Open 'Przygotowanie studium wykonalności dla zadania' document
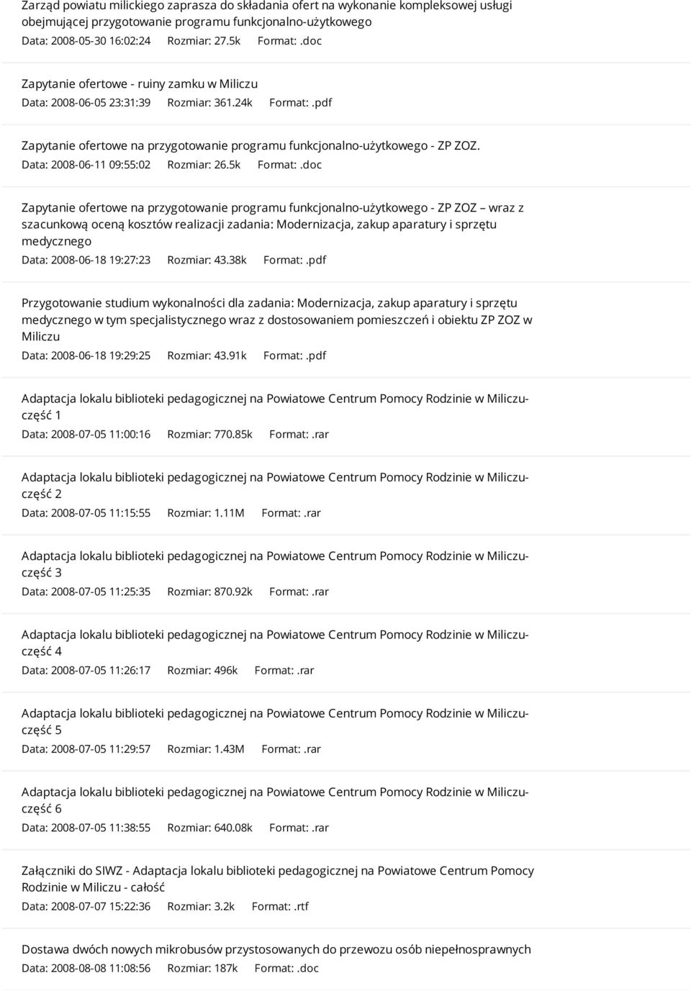Screen dimensions: 691x991 point(277,320)
